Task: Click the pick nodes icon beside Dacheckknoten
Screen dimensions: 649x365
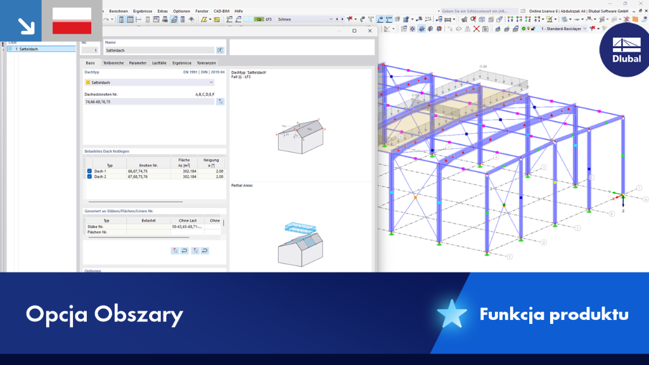Action: 220,101
